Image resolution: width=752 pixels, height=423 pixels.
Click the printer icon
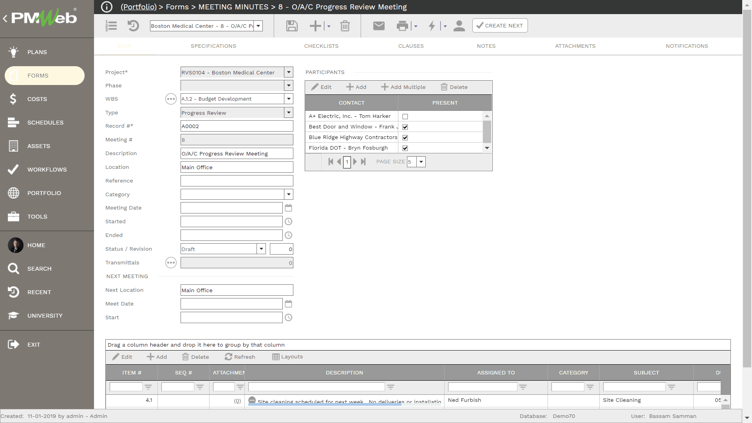(402, 26)
